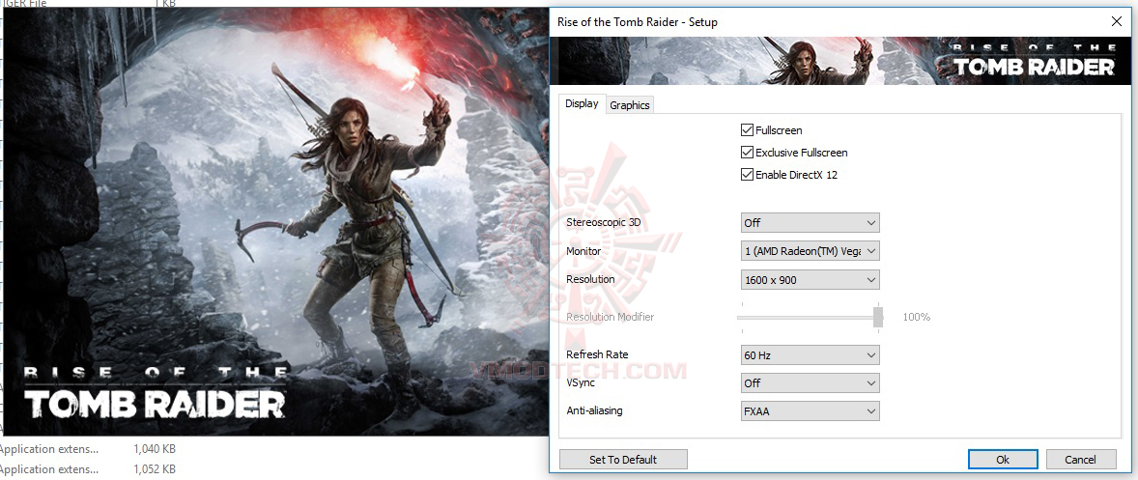Click the Refresh Rate label
1138x480 pixels.
(597, 354)
